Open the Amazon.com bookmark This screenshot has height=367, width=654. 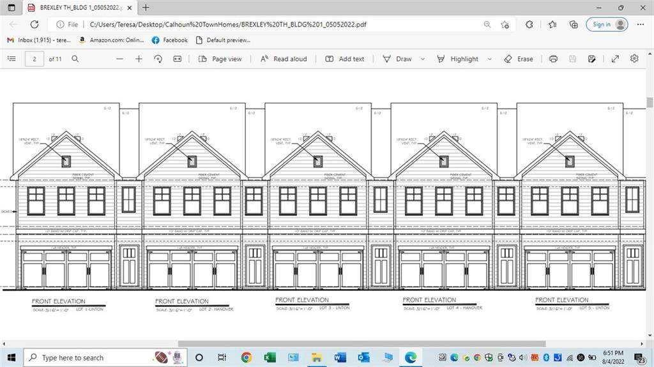click(111, 40)
